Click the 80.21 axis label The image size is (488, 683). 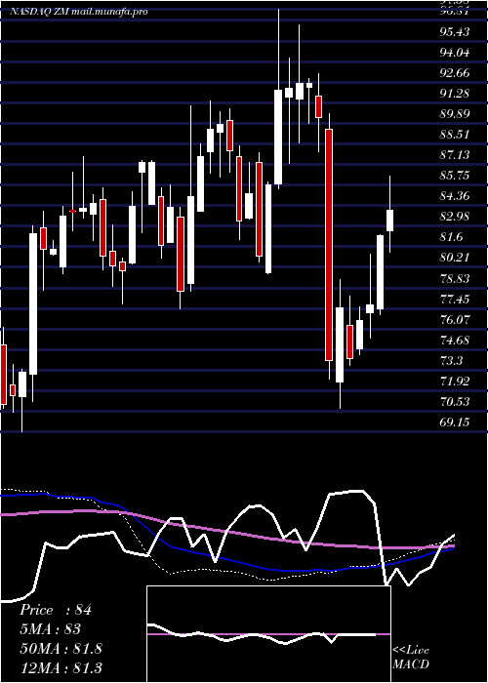[x=456, y=257]
